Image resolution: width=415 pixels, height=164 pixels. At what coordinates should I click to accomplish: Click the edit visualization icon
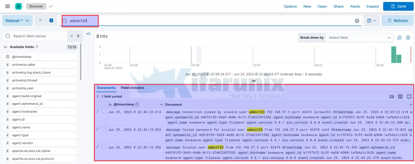tap(399, 38)
